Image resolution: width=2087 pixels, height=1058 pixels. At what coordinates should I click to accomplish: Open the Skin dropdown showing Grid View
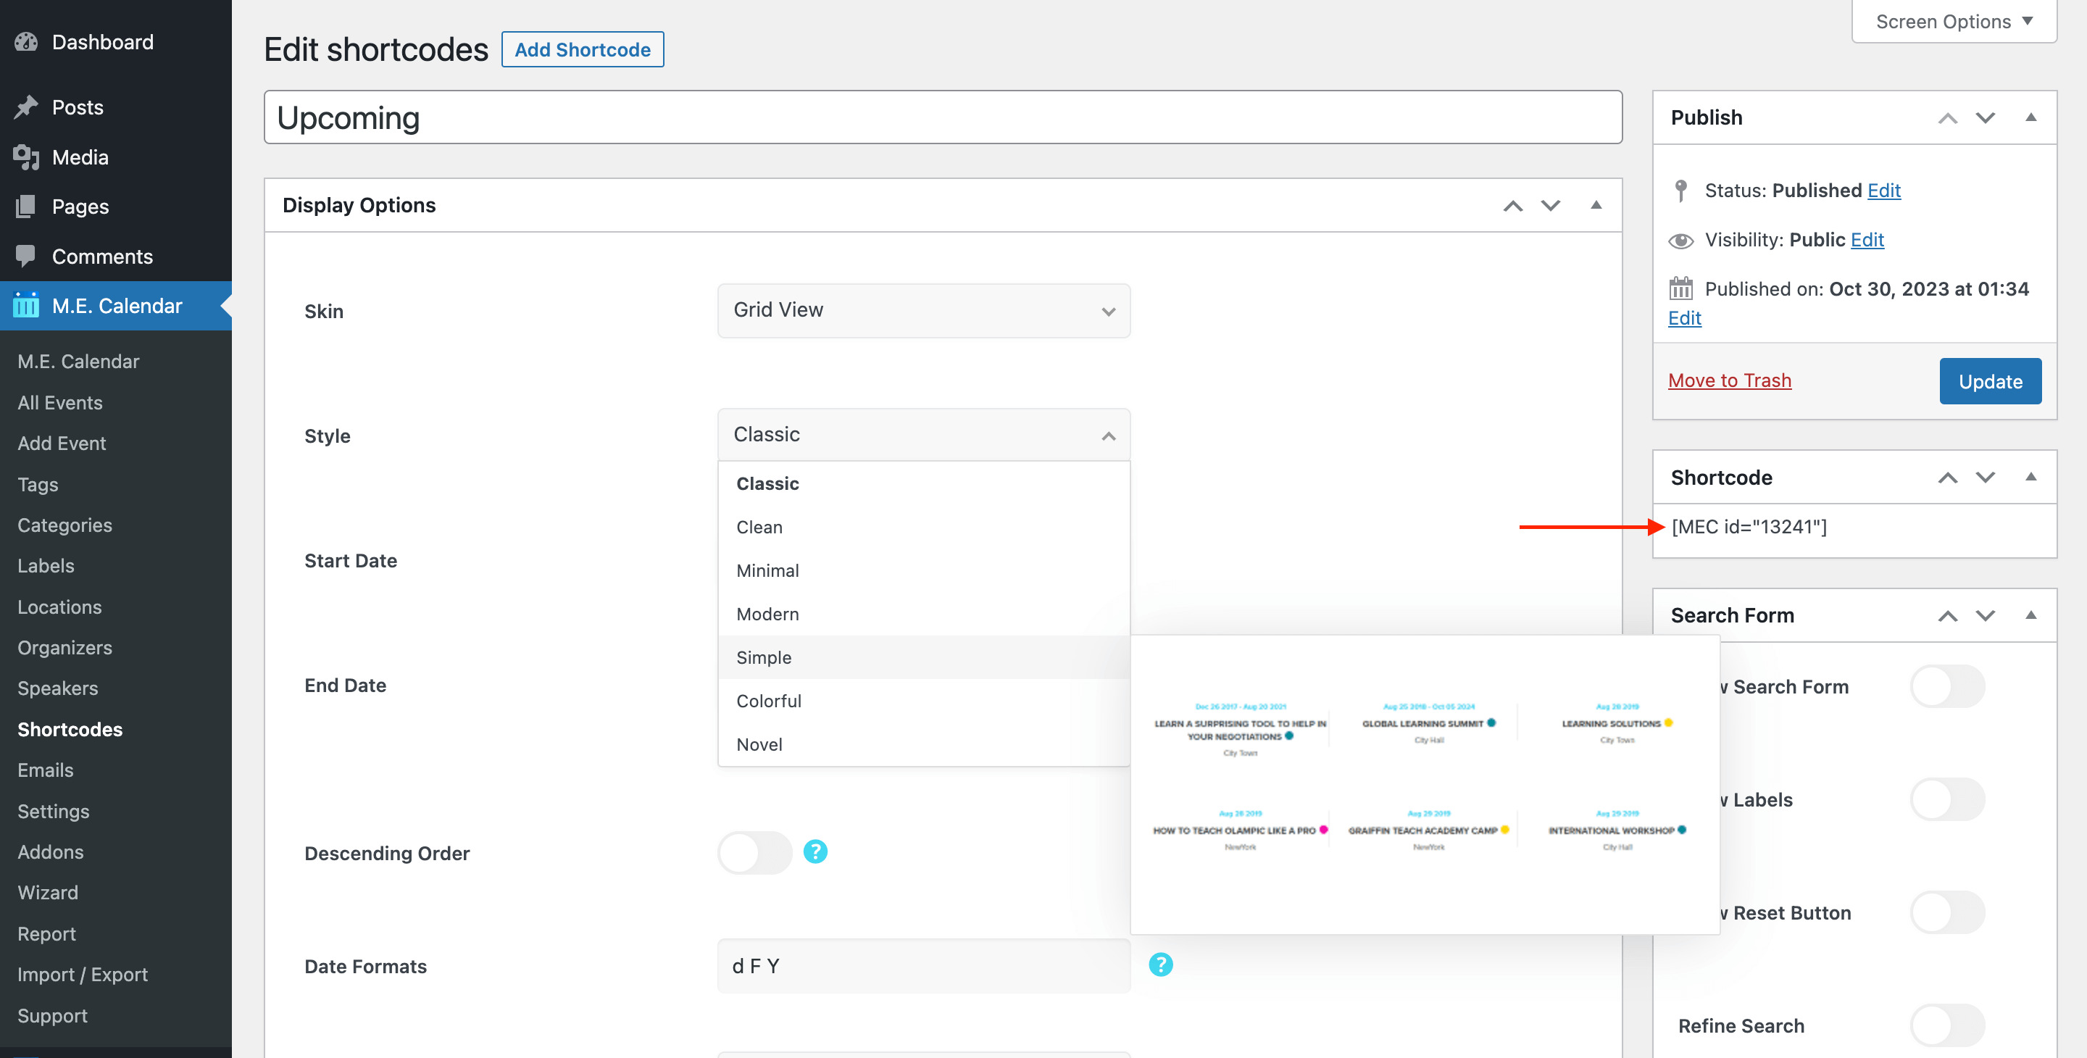pyautogui.click(x=924, y=310)
